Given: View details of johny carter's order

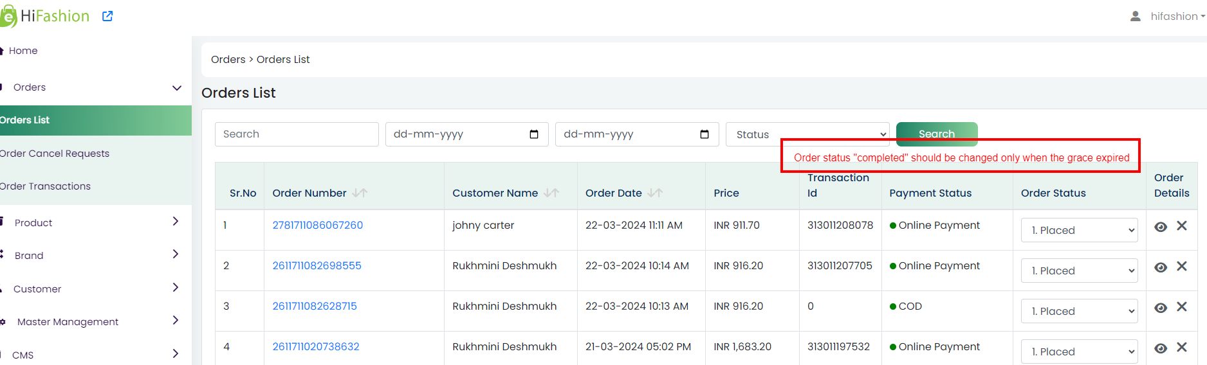Looking at the screenshot, I should (x=1161, y=227).
